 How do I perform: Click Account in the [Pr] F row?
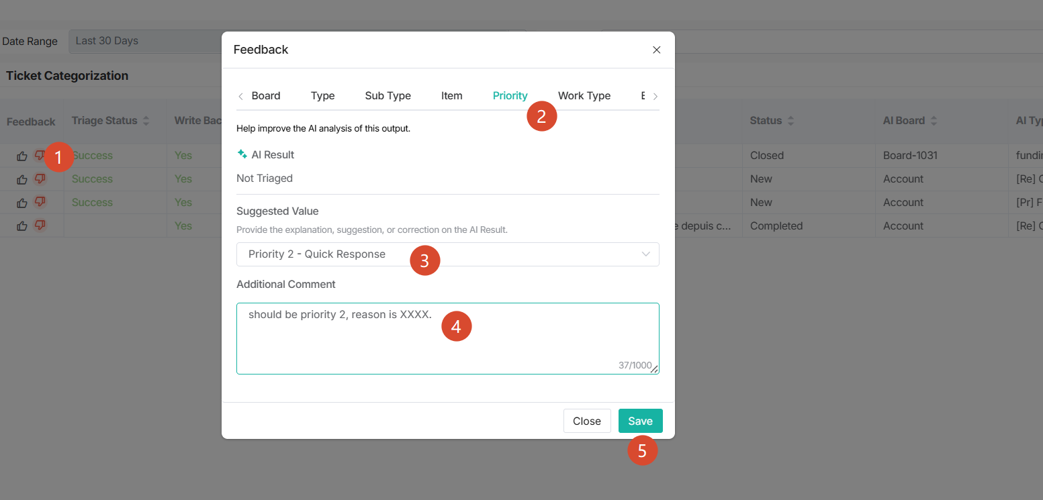click(x=903, y=203)
